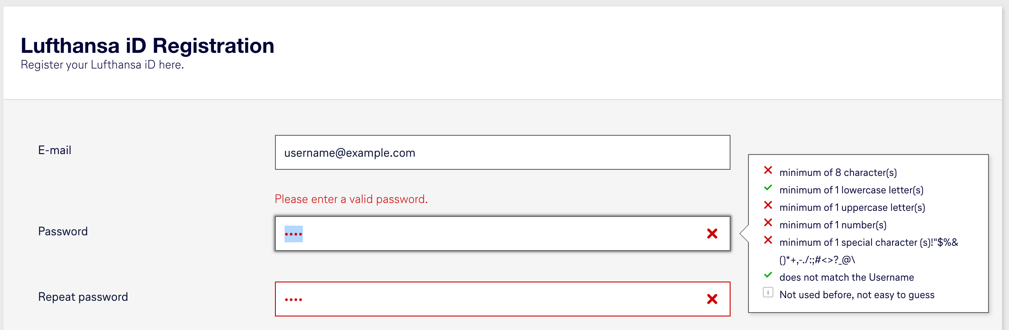Click red X beside uppercase letter rule
Viewport: 1009px width, 330px height.
point(768,205)
